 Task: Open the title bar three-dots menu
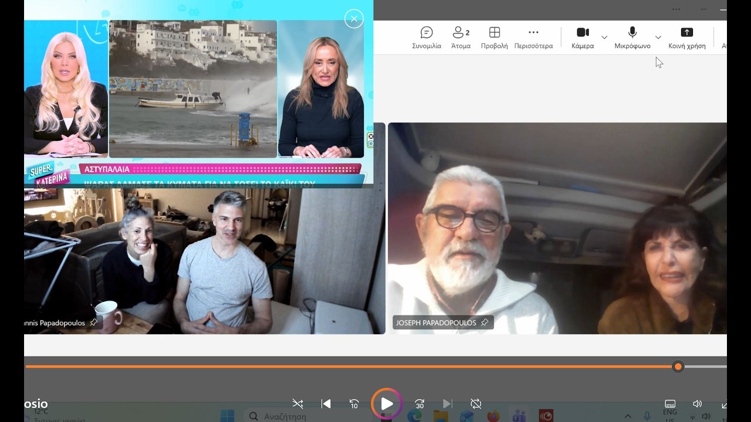tap(676, 9)
